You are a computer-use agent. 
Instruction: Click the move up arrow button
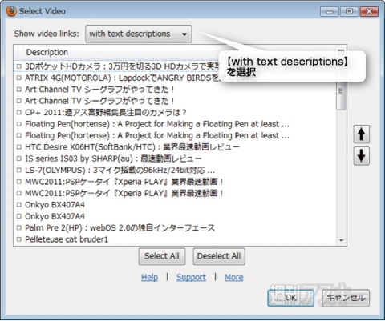pyautogui.click(x=362, y=134)
